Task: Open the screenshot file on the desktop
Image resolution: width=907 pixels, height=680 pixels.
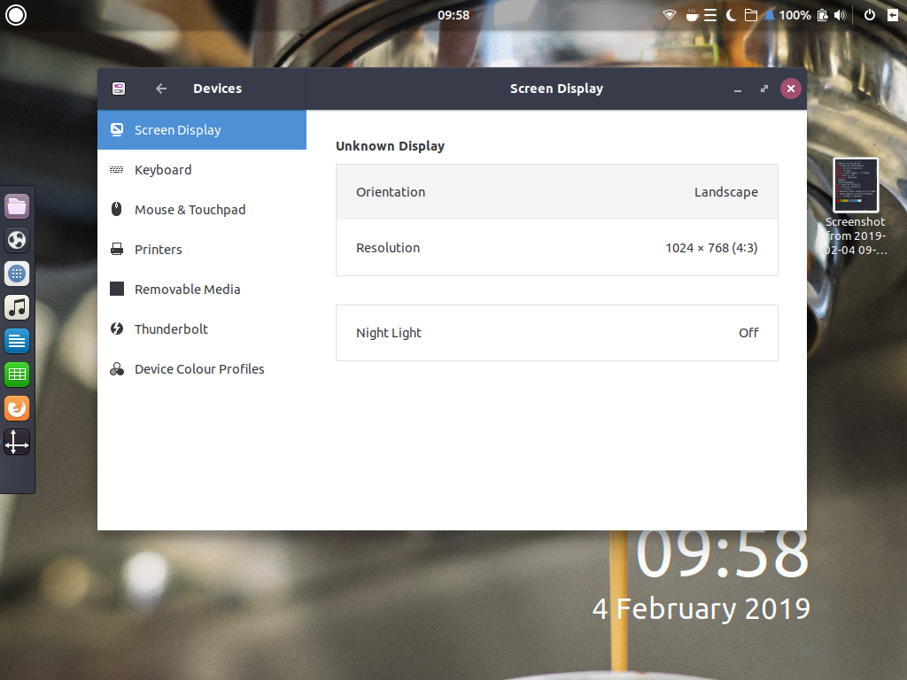Action: (855, 184)
